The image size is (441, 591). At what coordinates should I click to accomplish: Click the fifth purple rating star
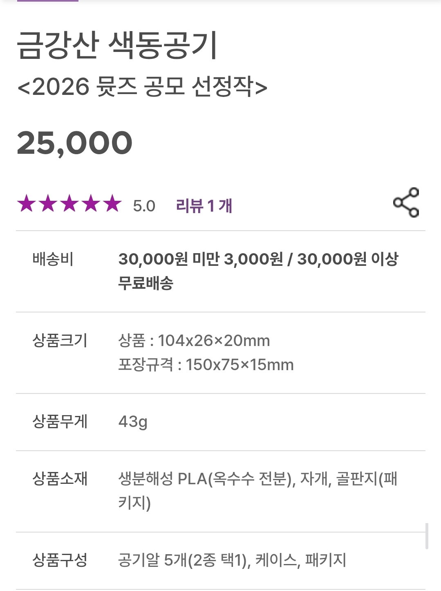coord(112,204)
